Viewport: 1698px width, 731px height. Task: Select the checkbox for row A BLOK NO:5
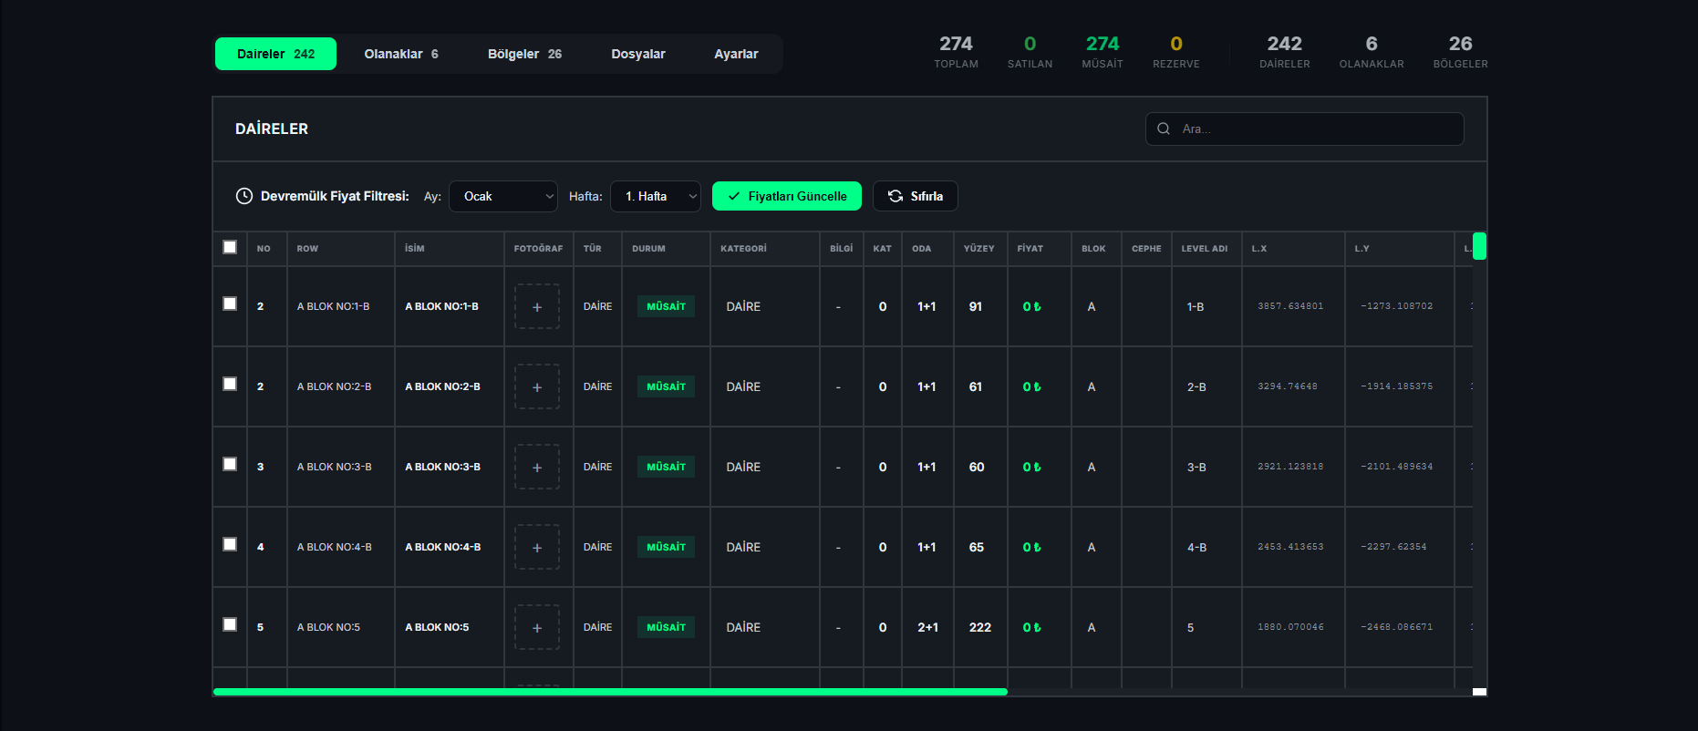230,624
